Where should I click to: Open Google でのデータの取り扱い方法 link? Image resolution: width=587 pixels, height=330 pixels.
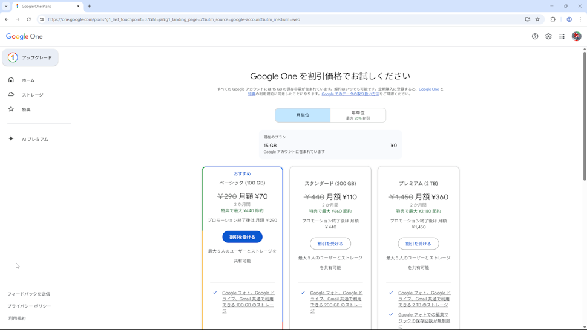pos(350,94)
